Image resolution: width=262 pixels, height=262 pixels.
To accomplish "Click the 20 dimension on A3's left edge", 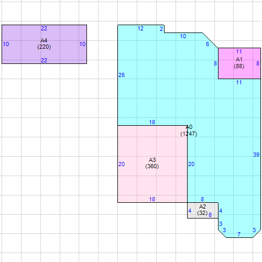I will 122,164.
